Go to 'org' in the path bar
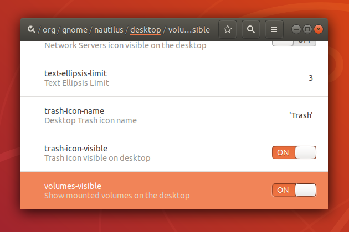 point(49,30)
